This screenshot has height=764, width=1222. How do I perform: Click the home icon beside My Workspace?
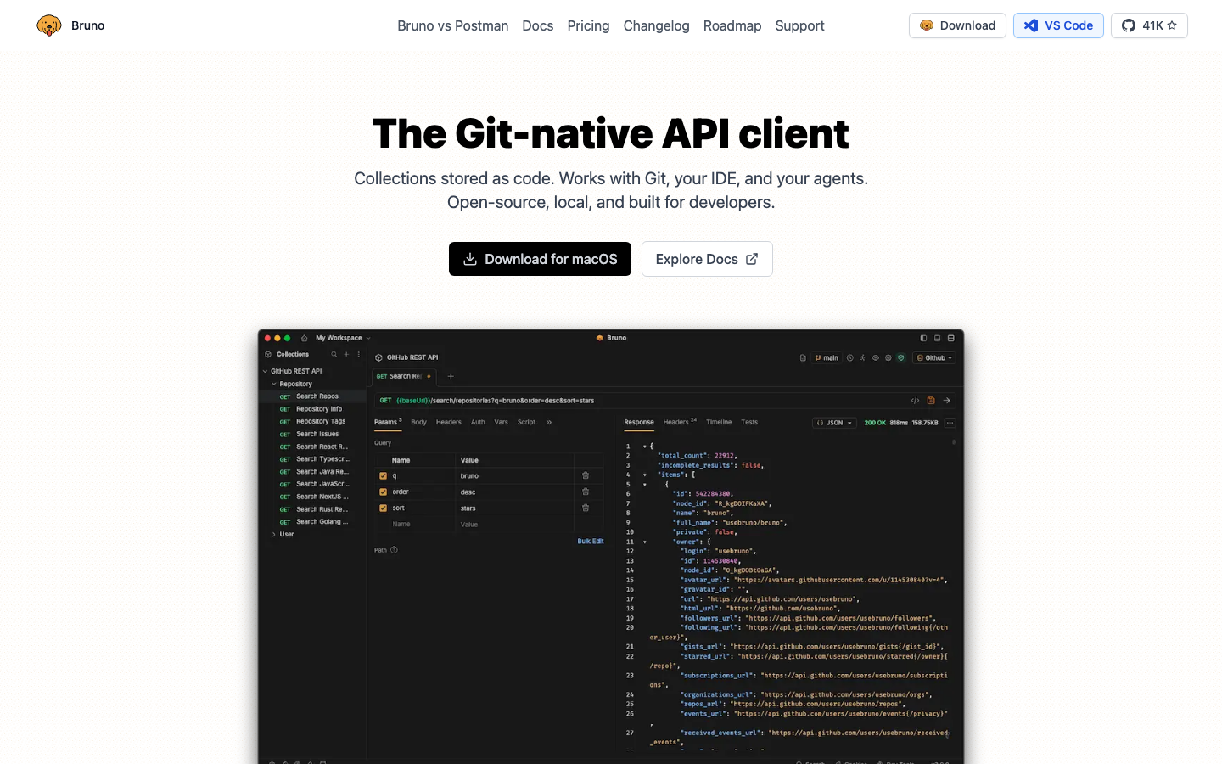[305, 338]
